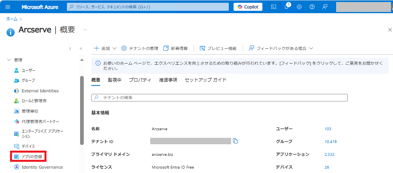
Task: Open the ellipsis menu beside 概要
Action: [85, 30]
